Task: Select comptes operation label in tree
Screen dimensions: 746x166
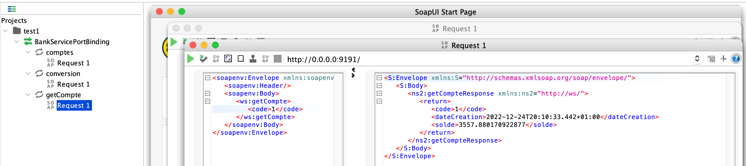Action: coord(60,52)
